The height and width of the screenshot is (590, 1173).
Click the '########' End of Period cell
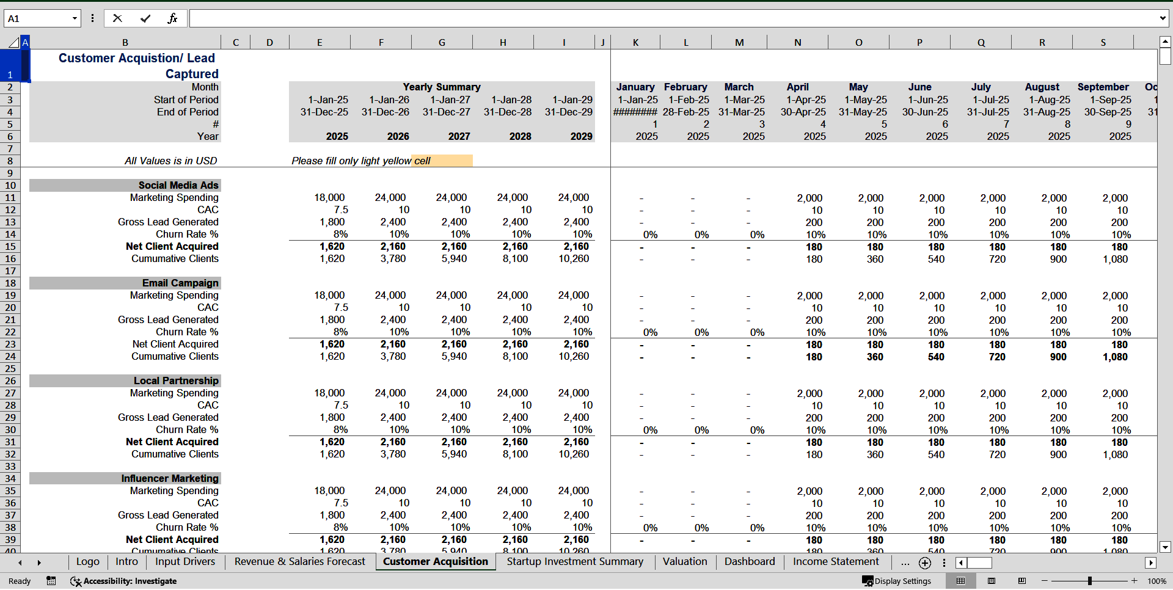(x=635, y=112)
